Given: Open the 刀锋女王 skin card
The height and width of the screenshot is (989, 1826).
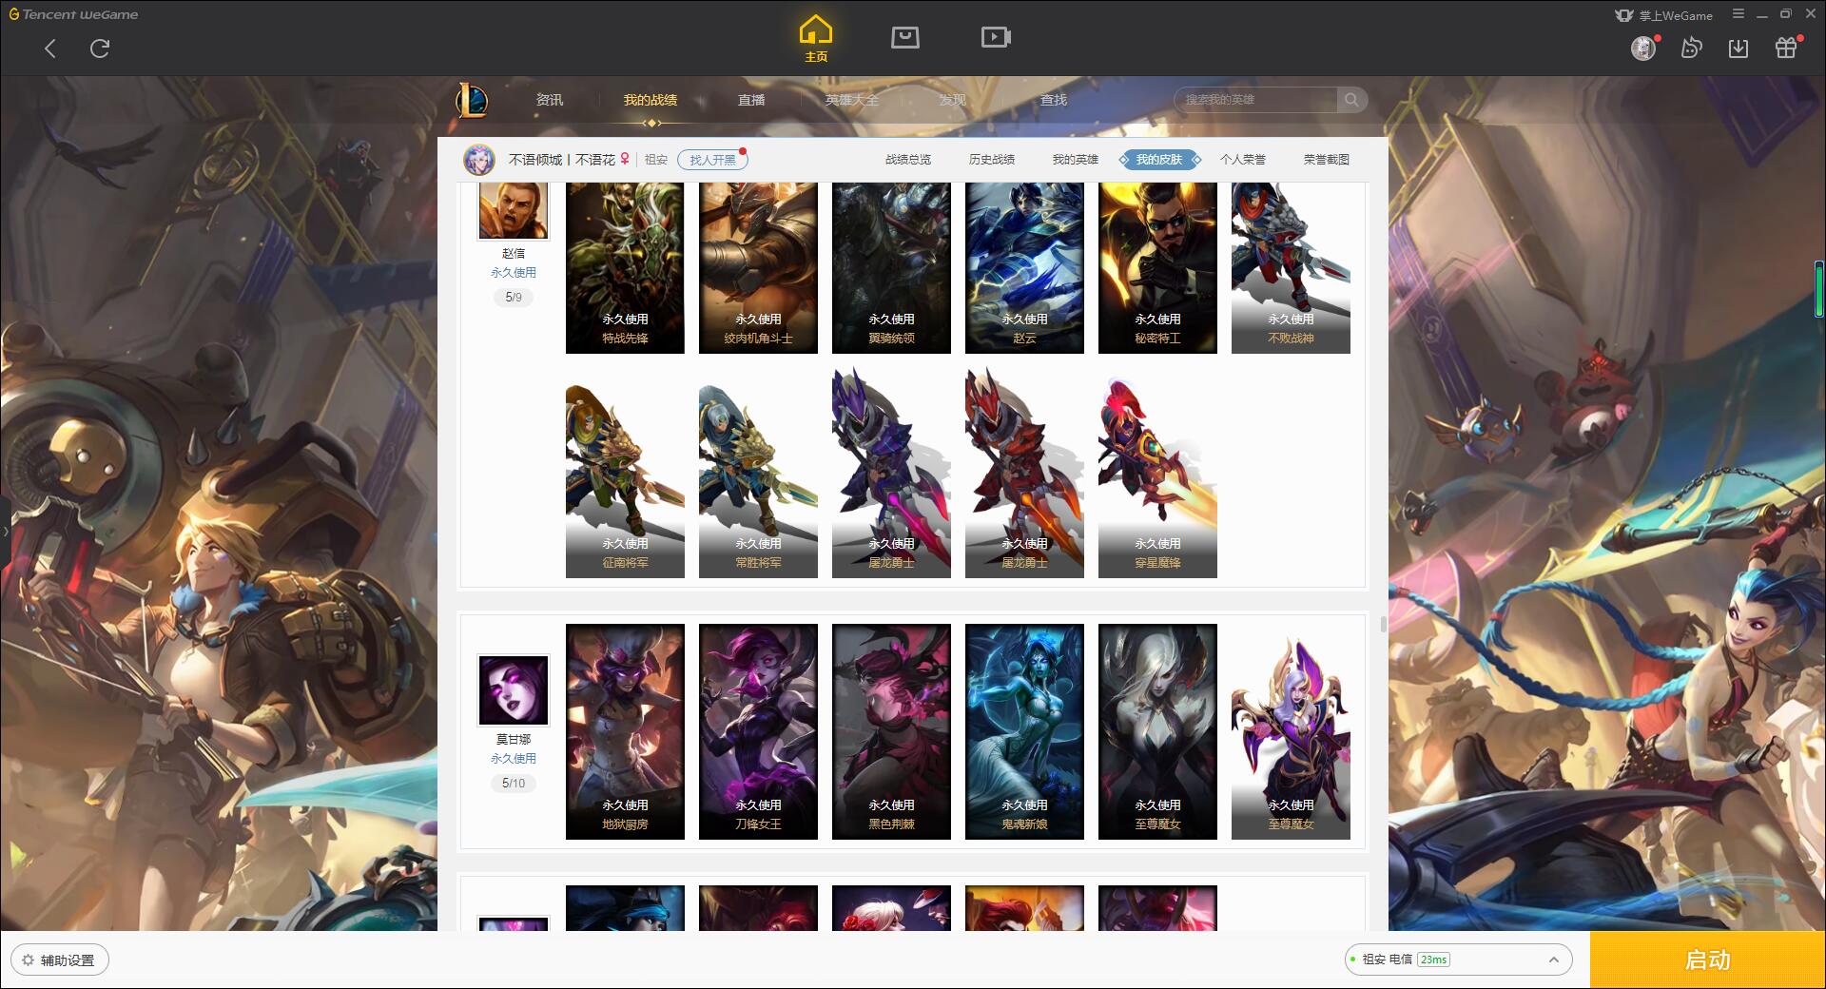Looking at the screenshot, I should pyautogui.click(x=758, y=731).
